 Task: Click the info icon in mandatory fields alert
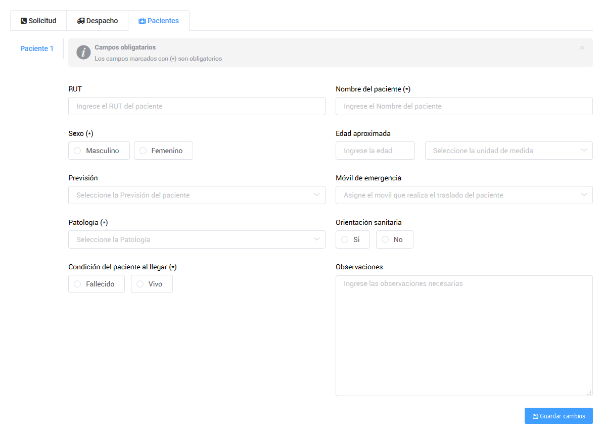[83, 53]
